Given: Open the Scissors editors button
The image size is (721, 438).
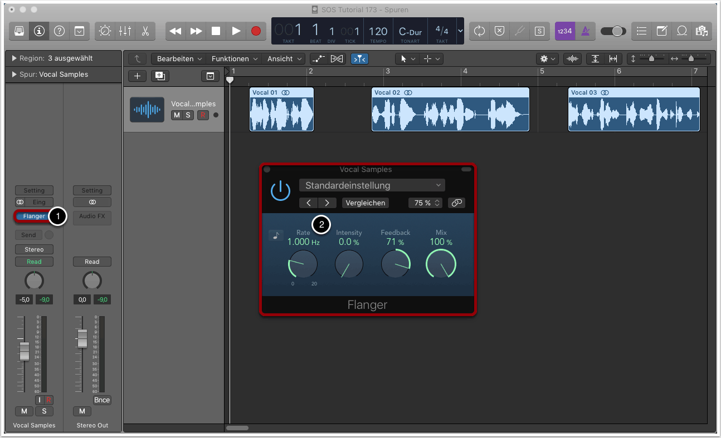Looking at the screenshot, I should pos(145,31).
